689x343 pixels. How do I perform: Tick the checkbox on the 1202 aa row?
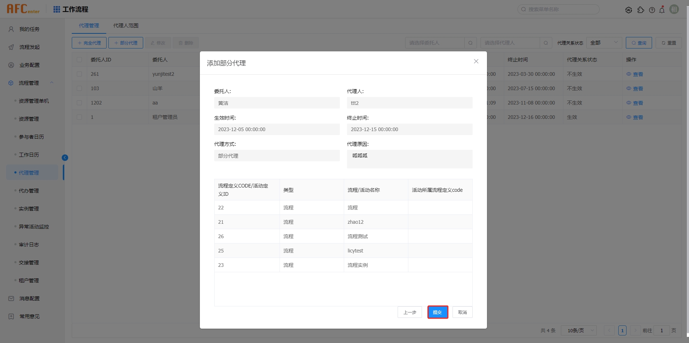click(80, 103)
